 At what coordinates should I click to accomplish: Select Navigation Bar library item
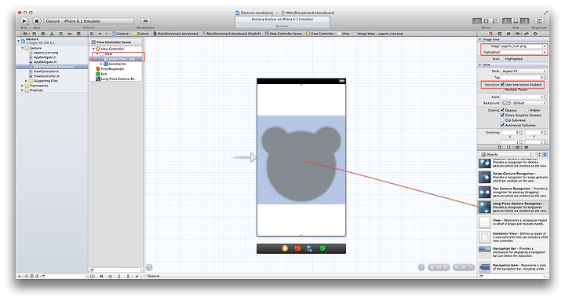click(x=513, y=252)
